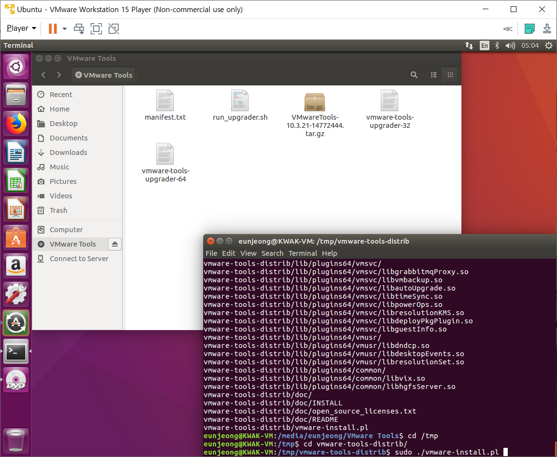Open the Player menu

pyautogui.click(x=21, y=28)
